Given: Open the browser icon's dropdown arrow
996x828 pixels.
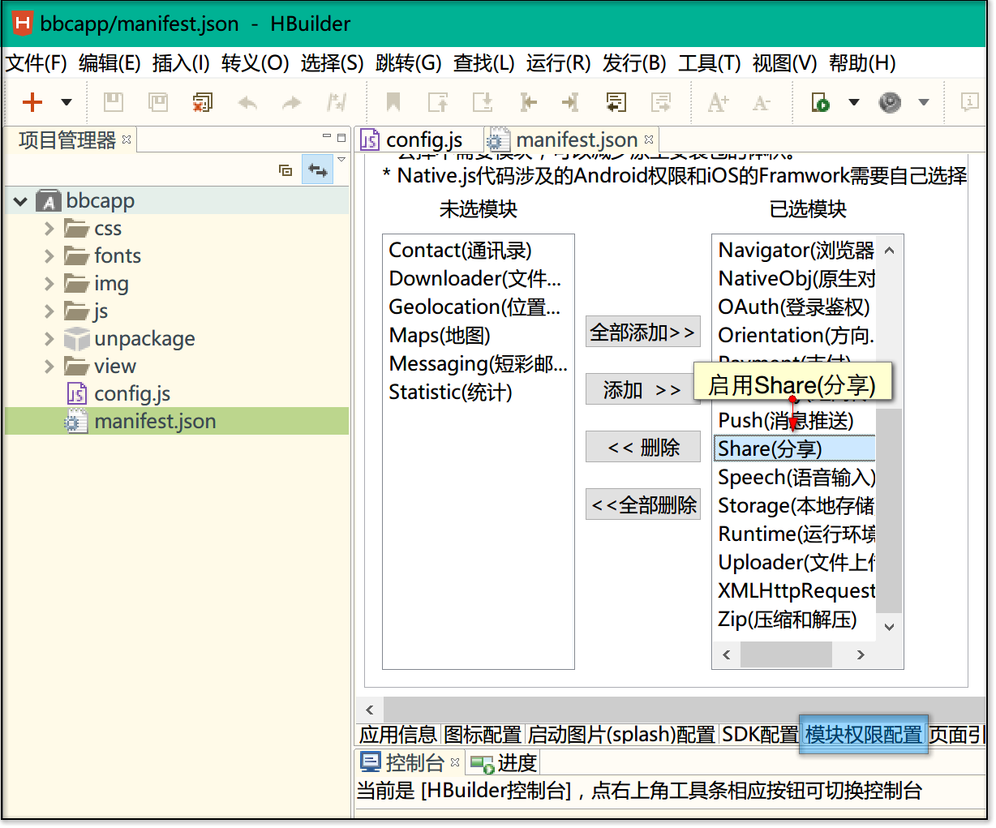Looking at the screenshot, I should coord(923,102).
